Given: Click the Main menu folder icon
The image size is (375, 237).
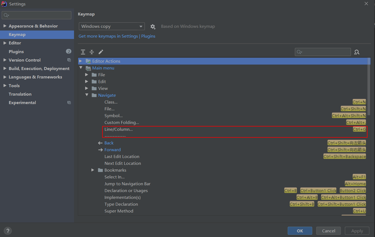Looking at the screenshot, I should [88, 68].
